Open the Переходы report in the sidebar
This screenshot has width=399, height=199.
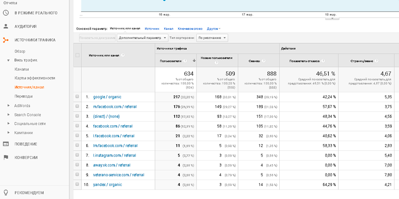pyautogui.click(x=23, y=96)
